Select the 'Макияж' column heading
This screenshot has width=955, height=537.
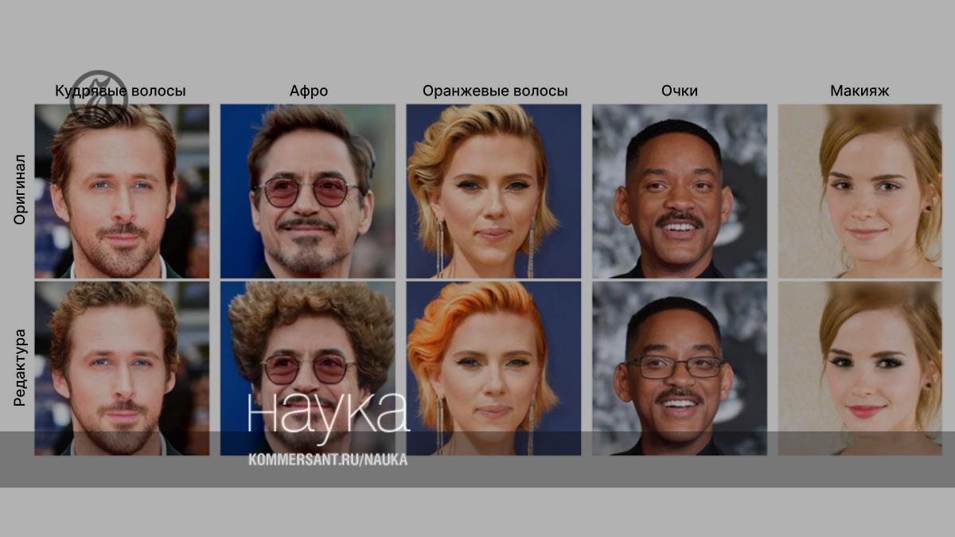[x=859, y=91]
